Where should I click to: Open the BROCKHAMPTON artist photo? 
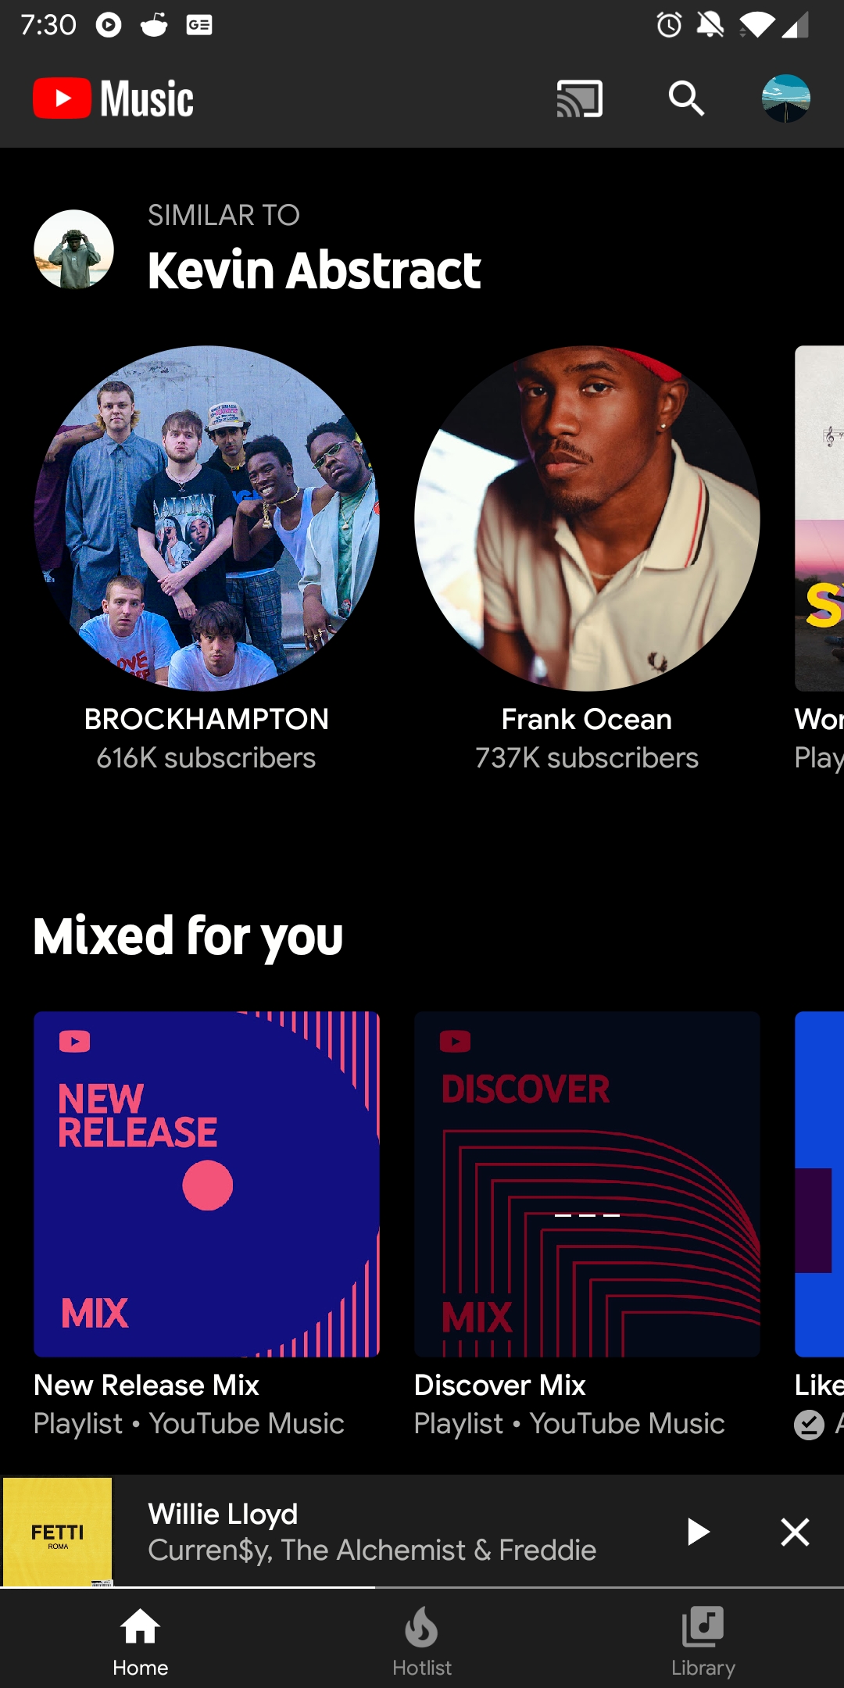click(x=206, y=518)
